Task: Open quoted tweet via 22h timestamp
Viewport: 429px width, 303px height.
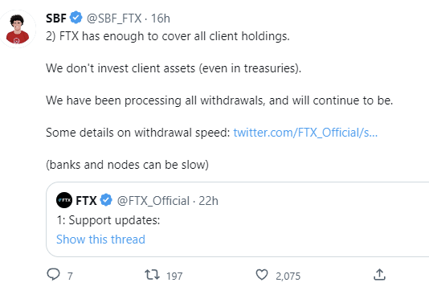Action: tap(209, 201)
